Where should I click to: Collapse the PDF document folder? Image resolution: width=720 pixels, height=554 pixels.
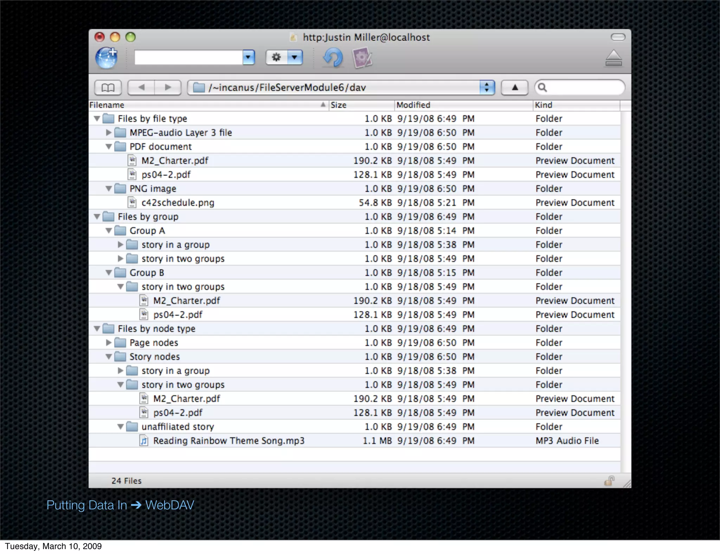click(x=109, y=147)
